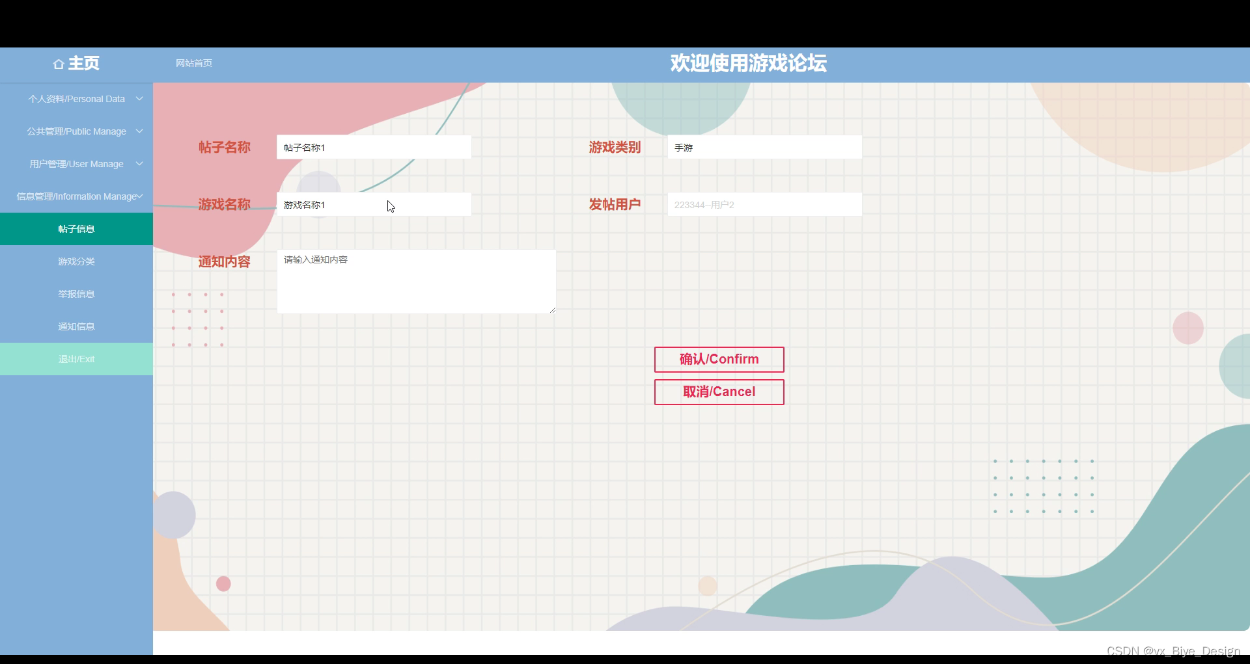Click the 通知内容 label
Viewport: 1250px width, 664px height.
point(225,262)
